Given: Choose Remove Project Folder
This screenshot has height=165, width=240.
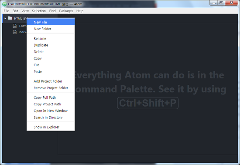Looking at the screenshot, I should pyautogui.click(x=51, y=88).
